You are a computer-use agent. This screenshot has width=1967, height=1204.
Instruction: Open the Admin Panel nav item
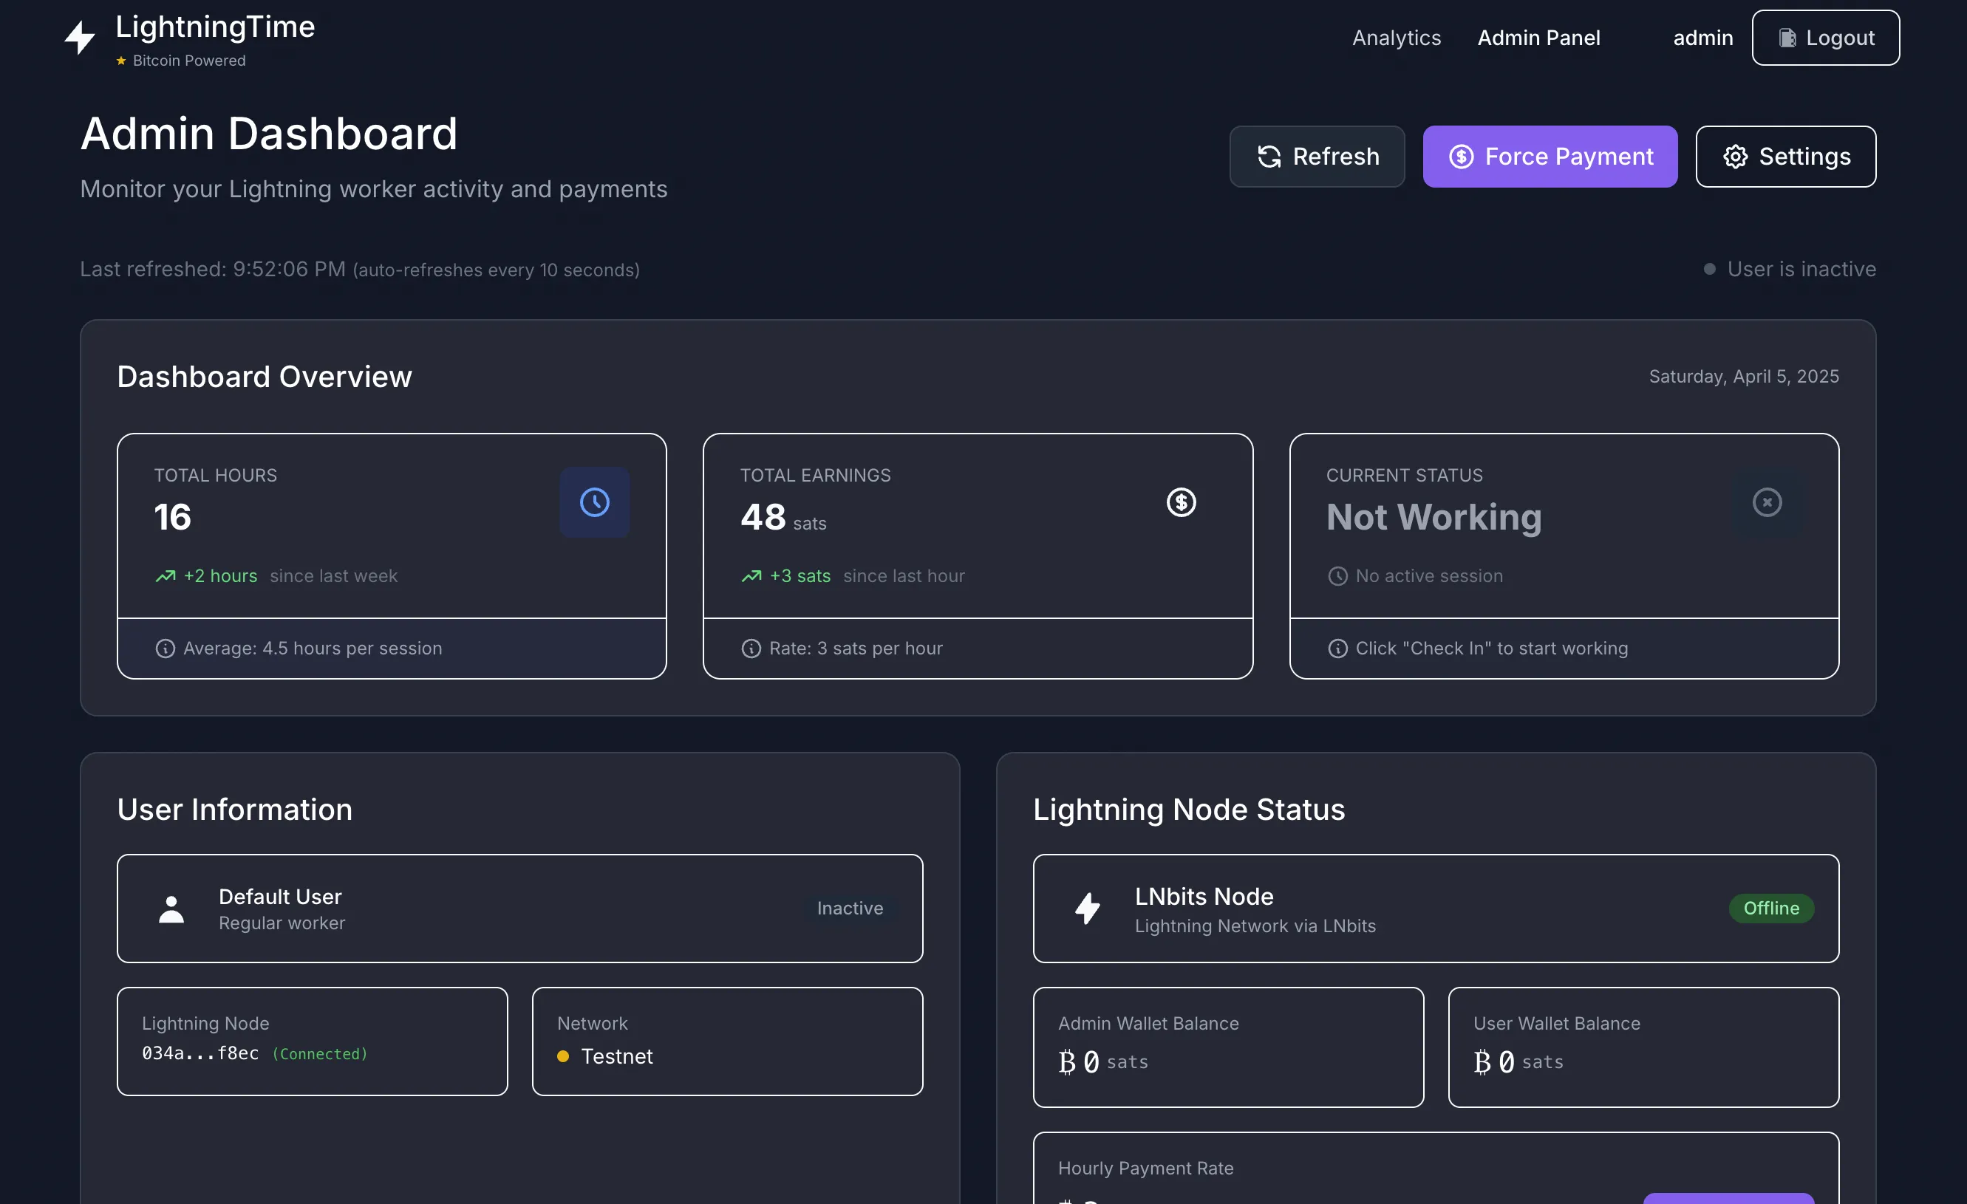tap(1538, 38)
